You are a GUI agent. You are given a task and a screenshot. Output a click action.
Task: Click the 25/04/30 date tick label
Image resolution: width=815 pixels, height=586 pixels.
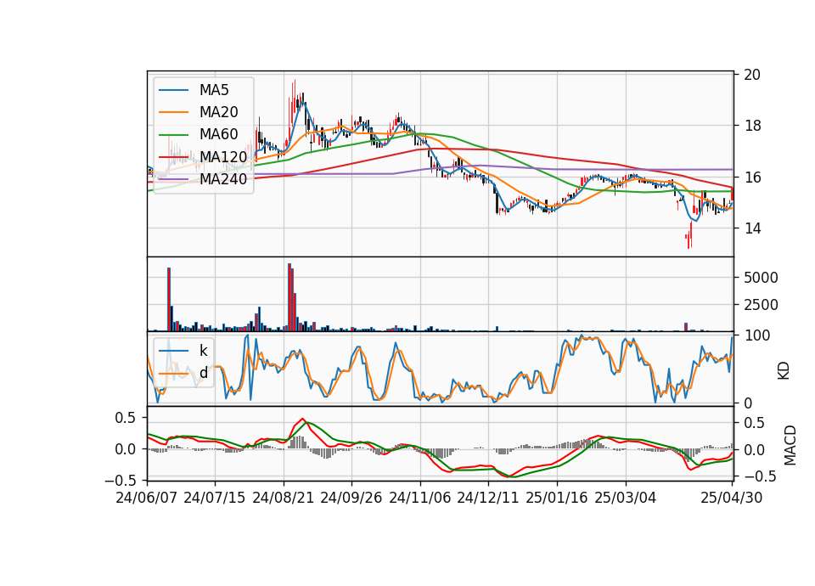[732, 498]
